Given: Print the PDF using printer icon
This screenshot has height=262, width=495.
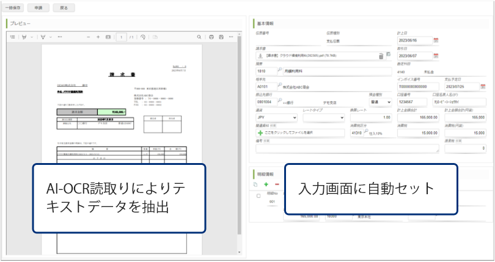Looking at the screenshot, I should (x=211, y=37).
